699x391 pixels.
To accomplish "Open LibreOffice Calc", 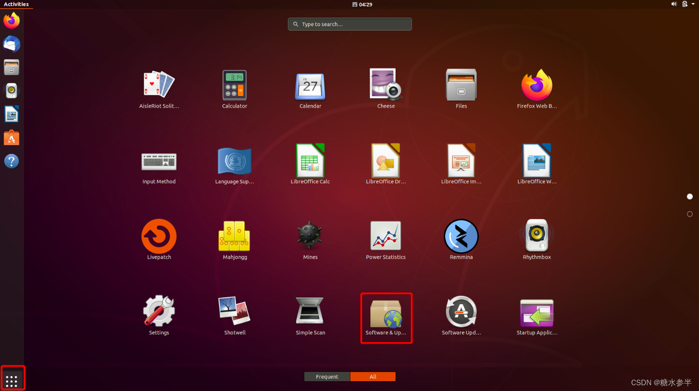I will tap(310, 164).
